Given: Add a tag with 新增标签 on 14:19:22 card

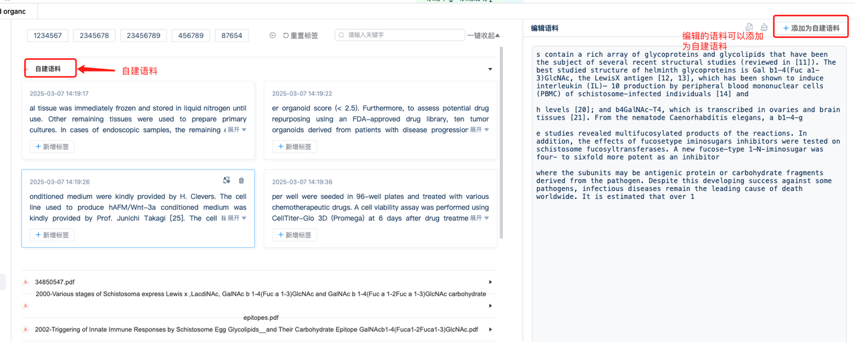Looking at the screenshot, I should pos(295,147).
